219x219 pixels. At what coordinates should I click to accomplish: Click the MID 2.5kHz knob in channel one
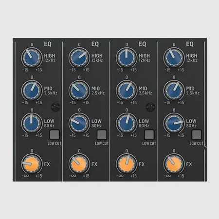(32, 90)
